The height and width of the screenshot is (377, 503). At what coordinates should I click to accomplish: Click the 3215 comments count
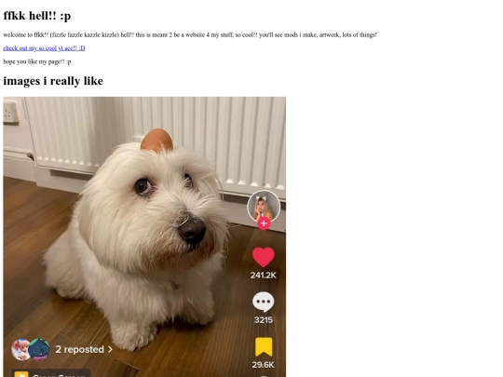point(264,320)
